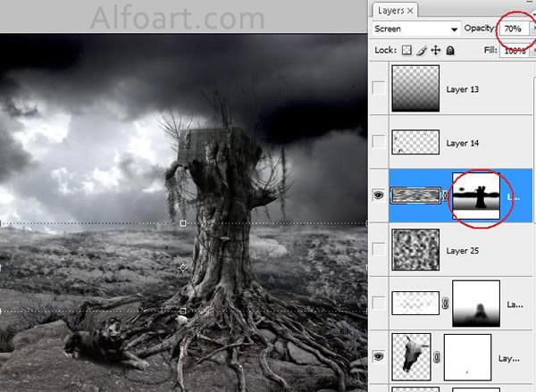536x392 pixels.
Task: Hide the selected masked layer's eye
Action: [379, 196]
